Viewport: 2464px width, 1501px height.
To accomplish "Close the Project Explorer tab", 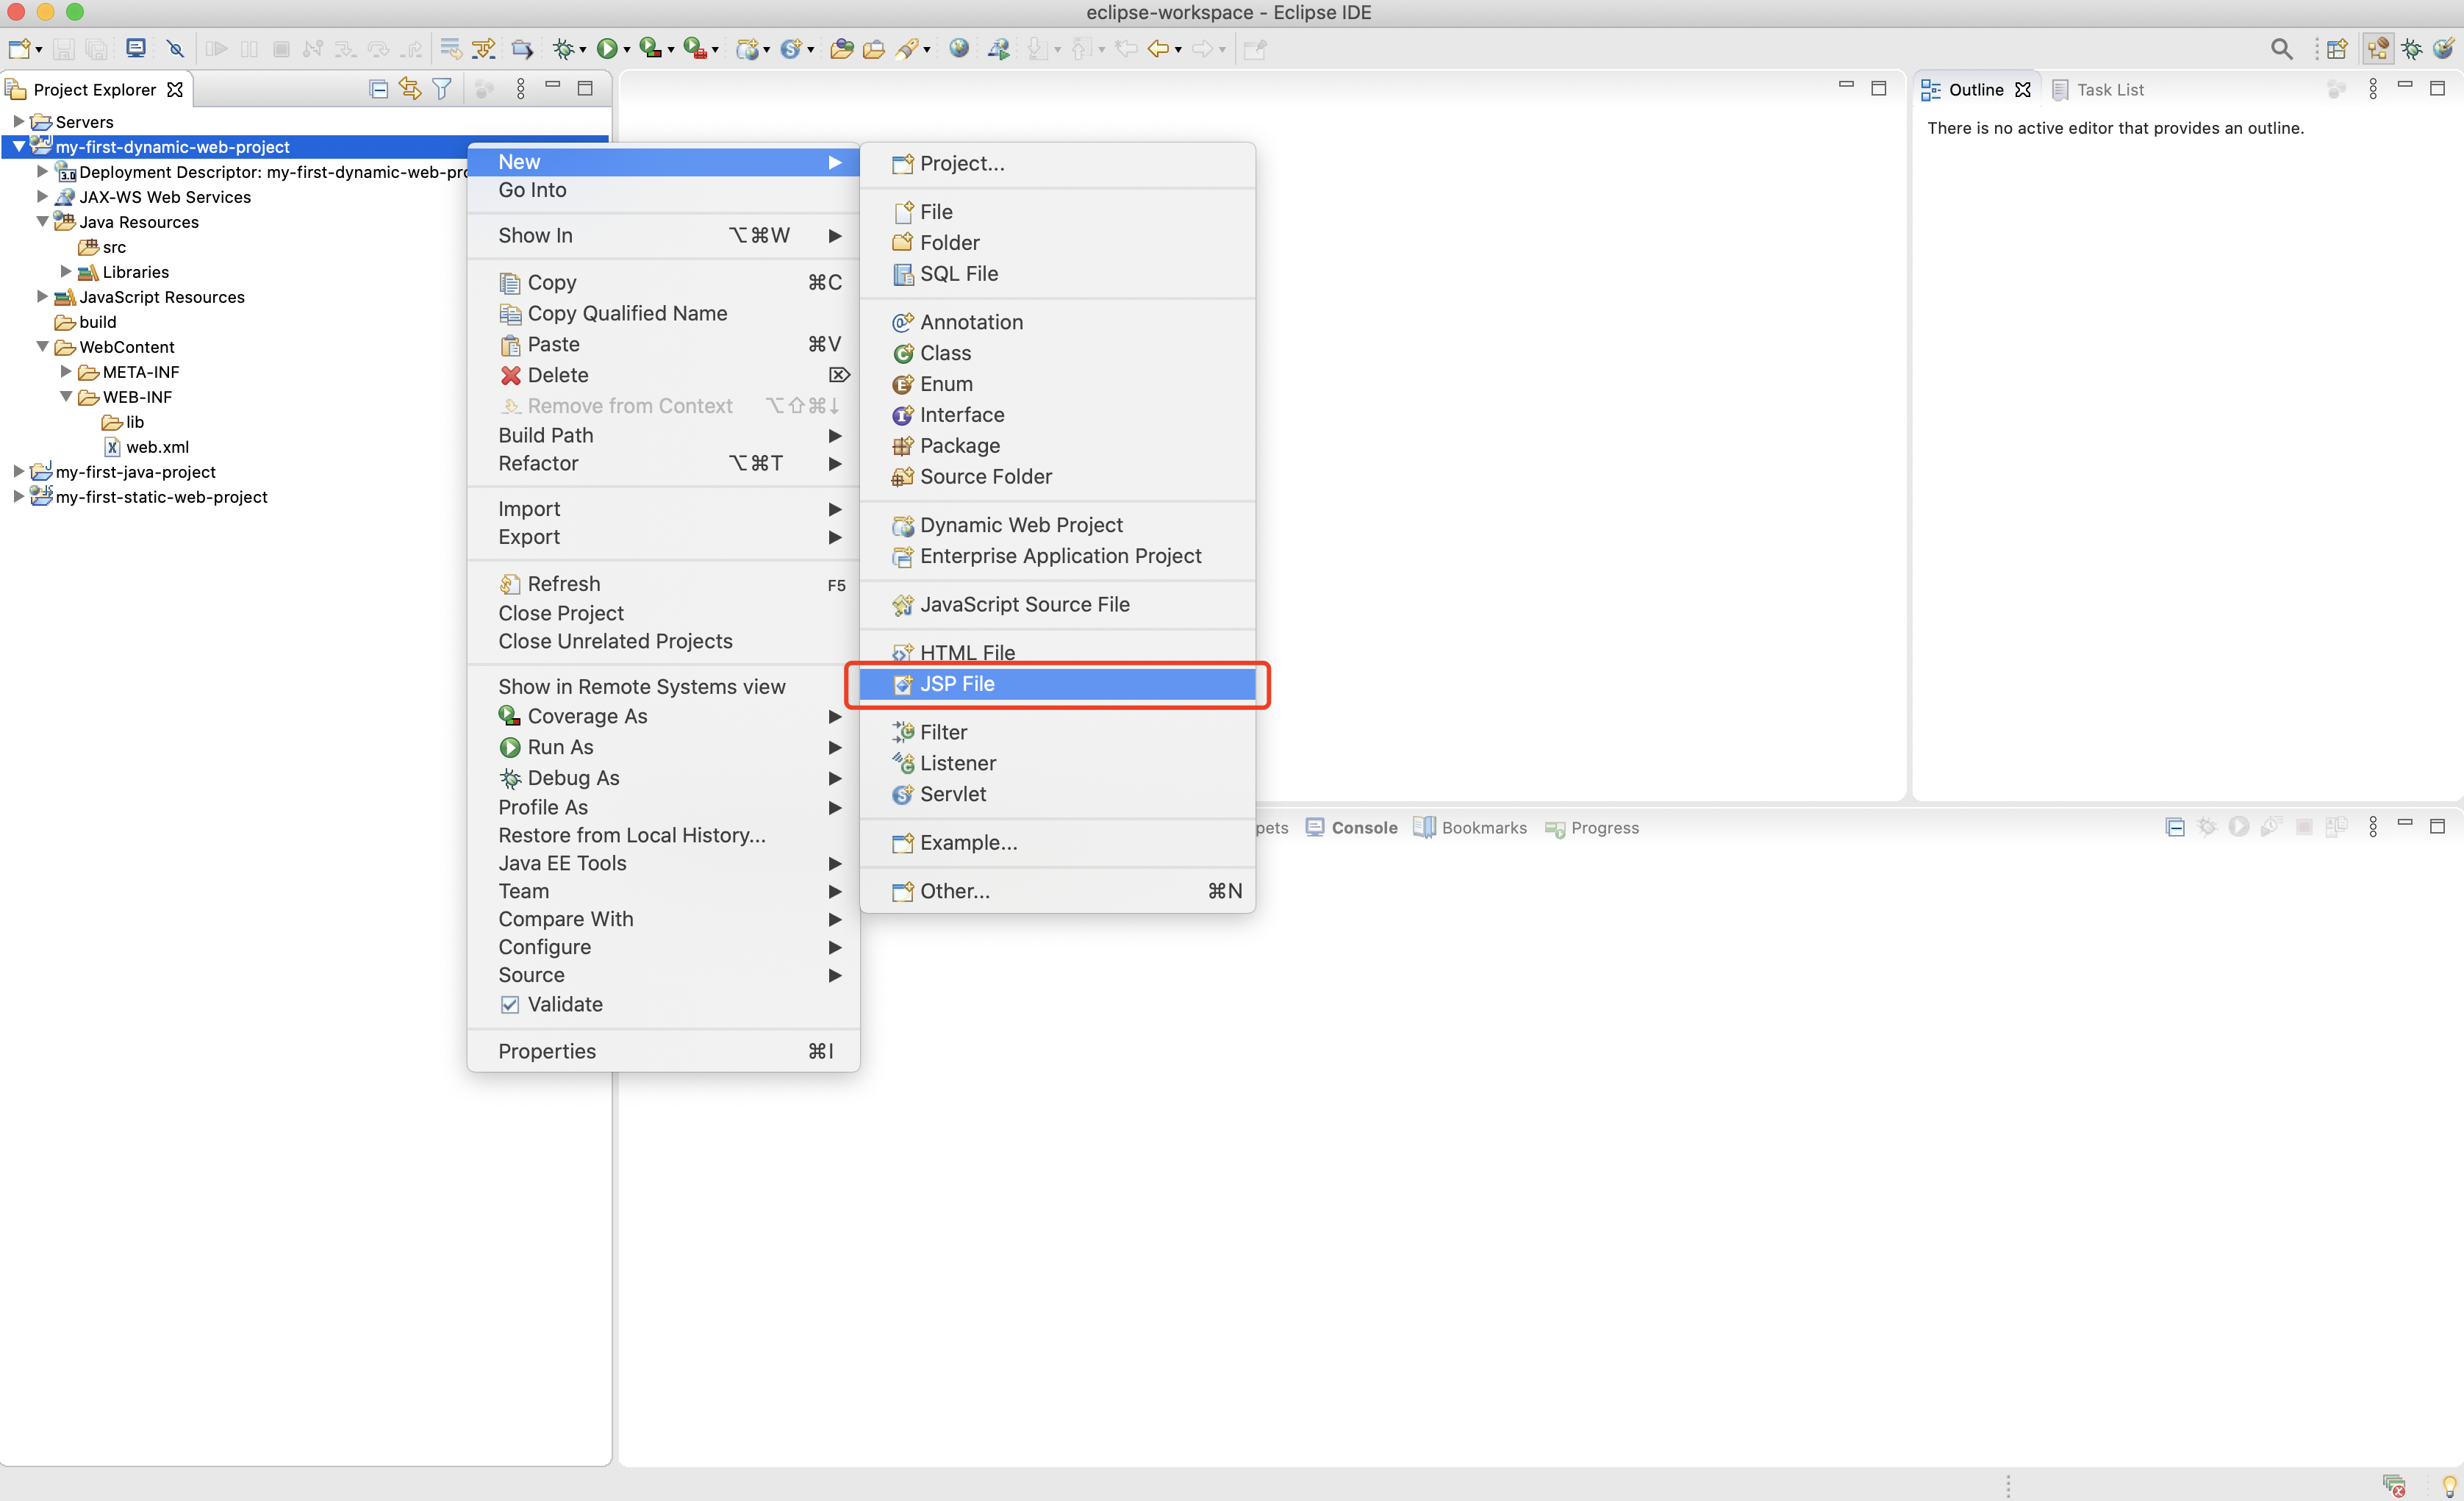I will pos(175,89).
